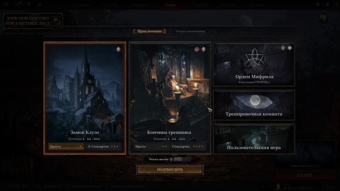The image size is (340, 191).
Task: Toggle the Режим вызова switch
Action: pyautogui.click(x=183, y=159)
